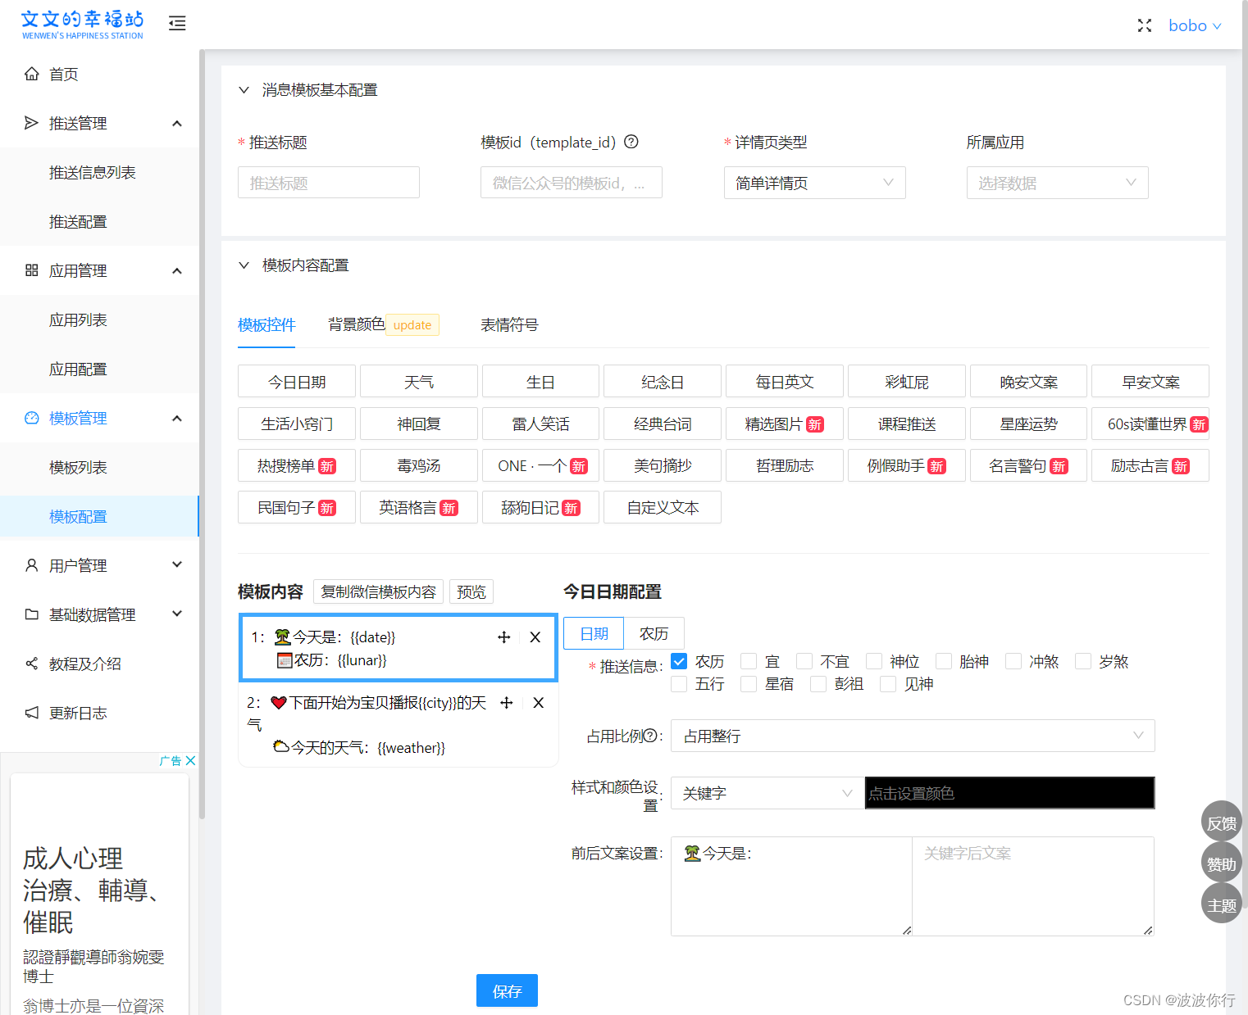Image resolution: width=1248 pixels, height=1015 pixels.
Task: Click the 保存 button
Action: click(x=507, y=990)
